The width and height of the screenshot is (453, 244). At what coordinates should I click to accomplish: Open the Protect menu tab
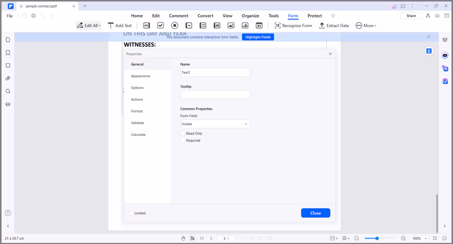(315, 16)
